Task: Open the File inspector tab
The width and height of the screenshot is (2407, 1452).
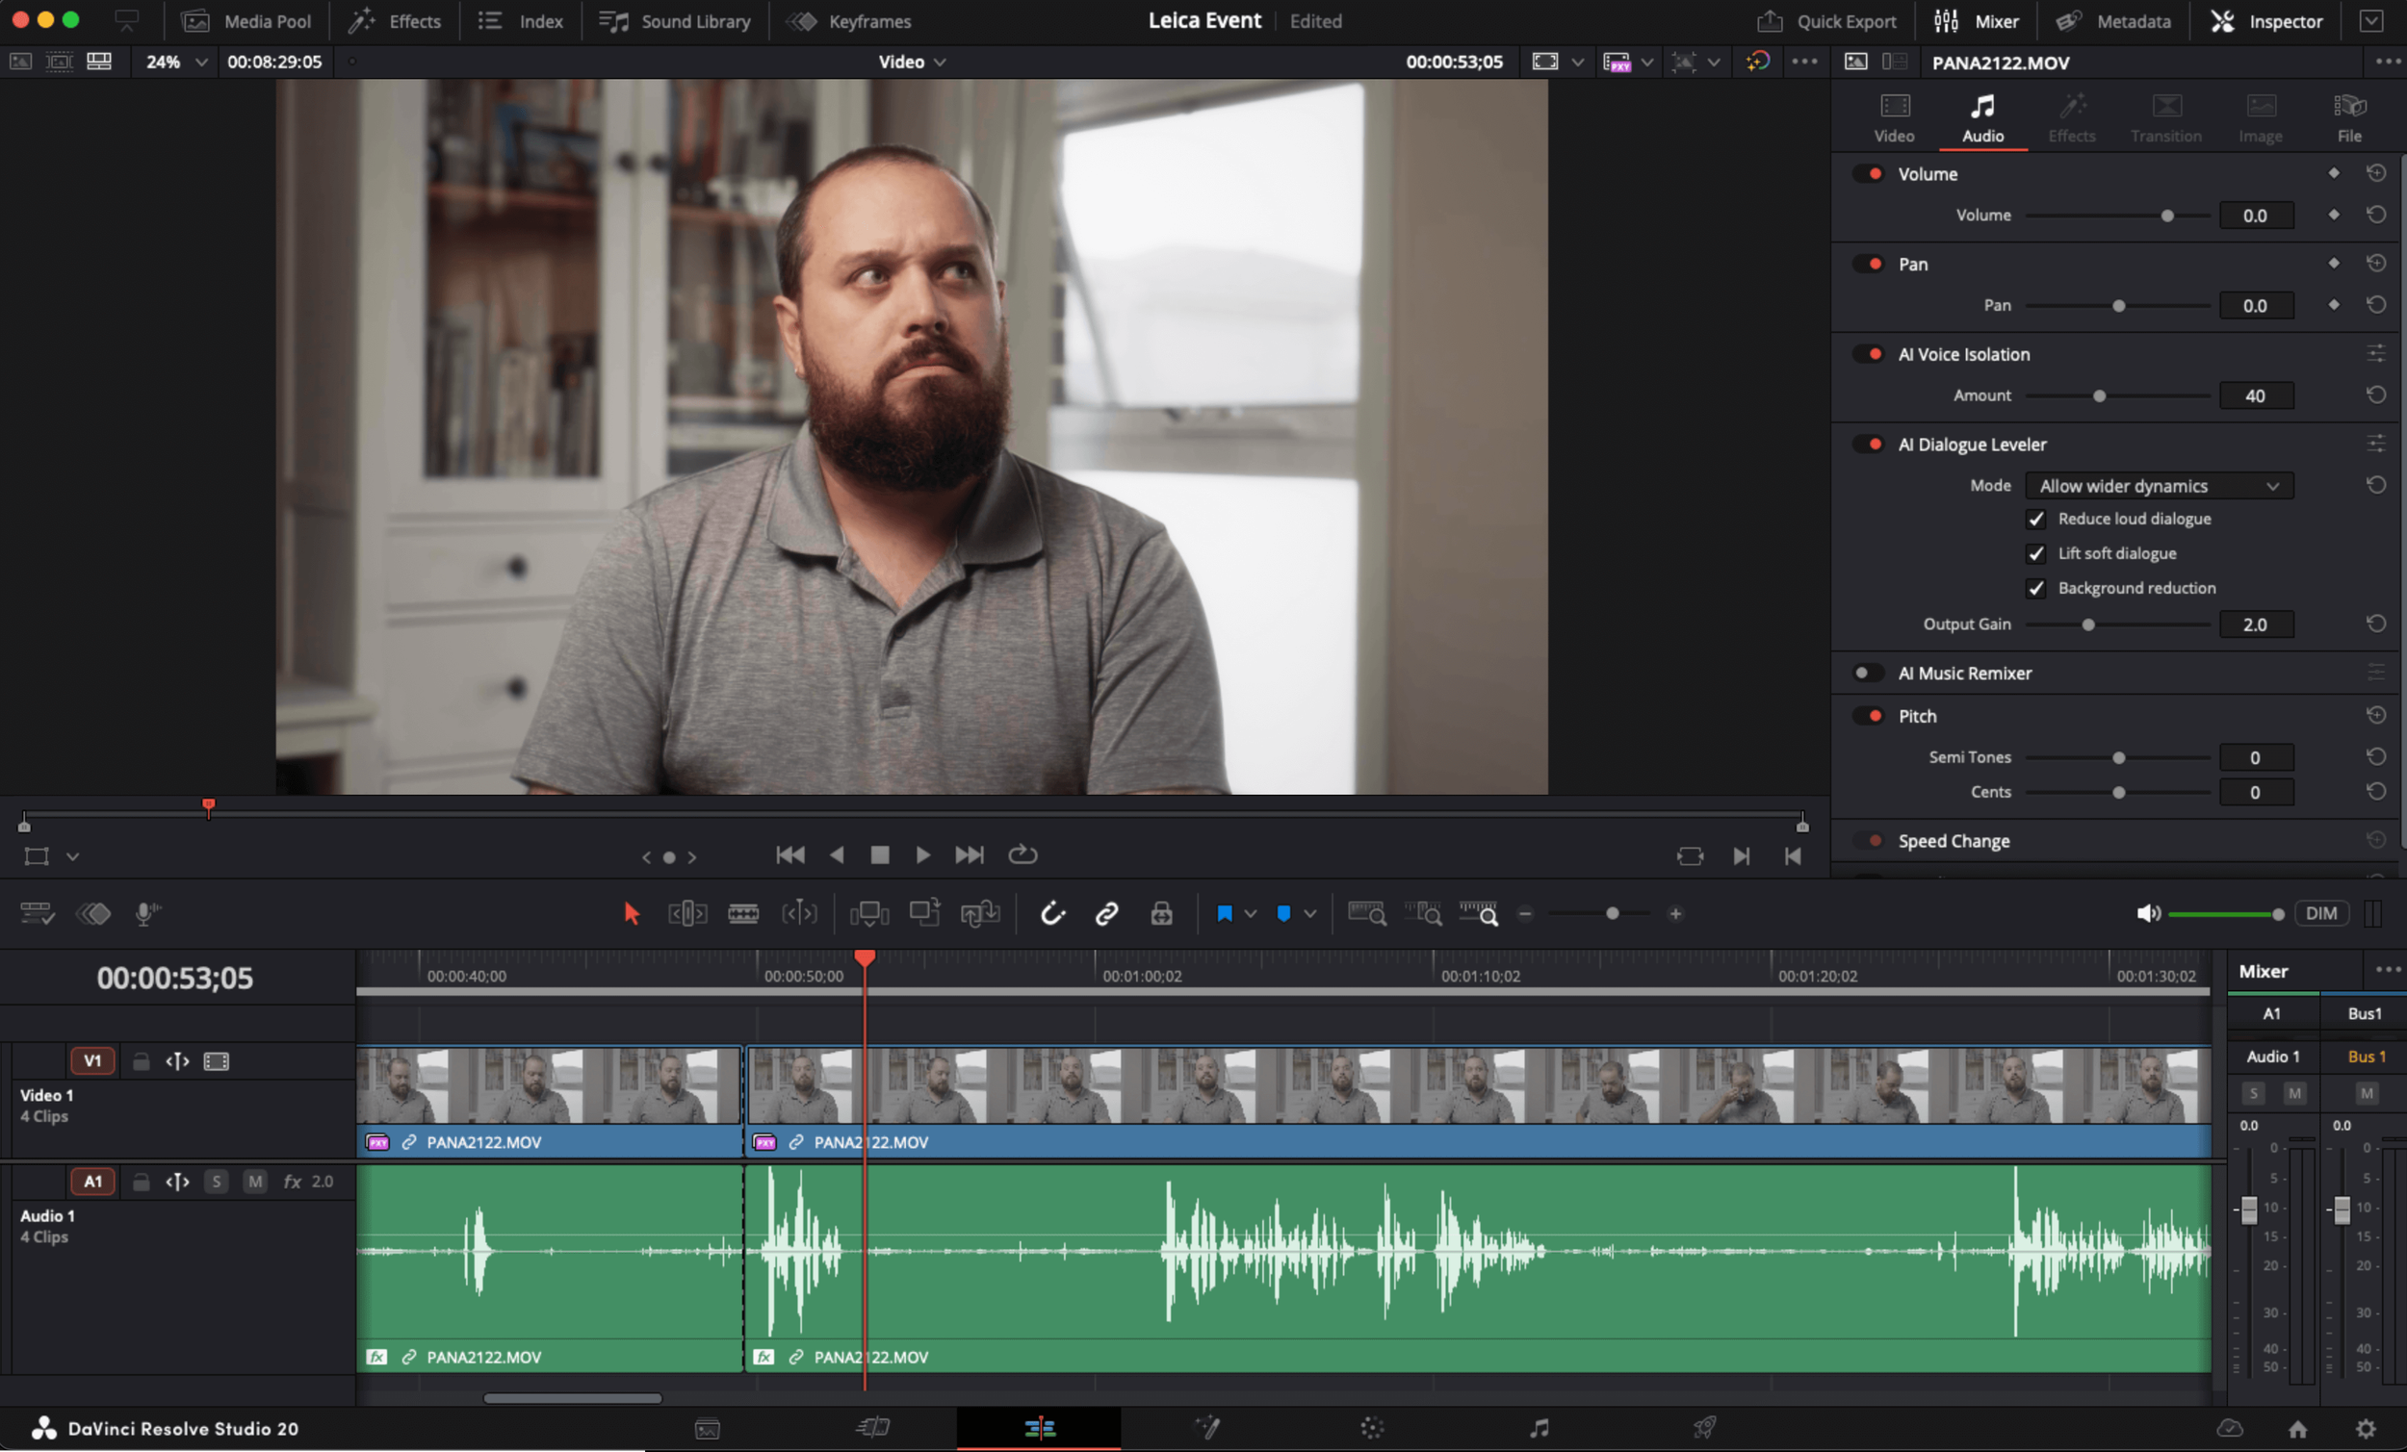Action: [x=2348, y=117]
